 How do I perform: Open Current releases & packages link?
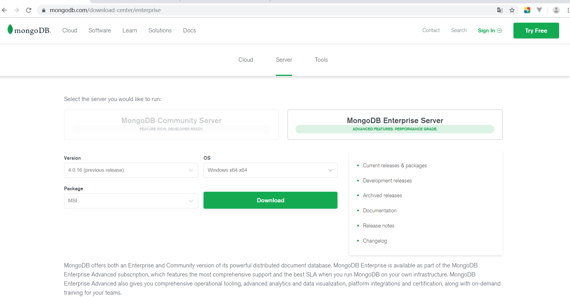point(395,165)
